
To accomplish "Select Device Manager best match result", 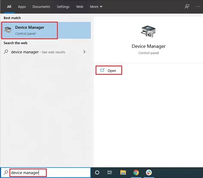I will (x=46, y=30).
